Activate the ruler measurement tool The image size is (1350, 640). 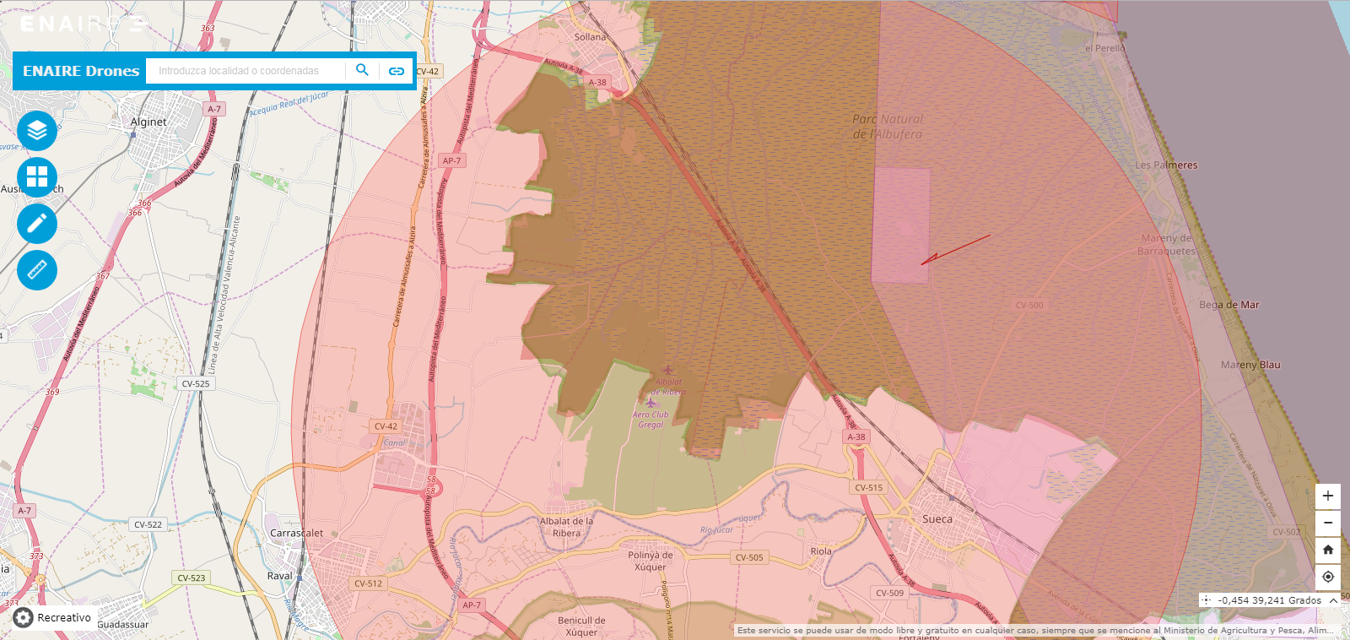click(x=37, y=270)
